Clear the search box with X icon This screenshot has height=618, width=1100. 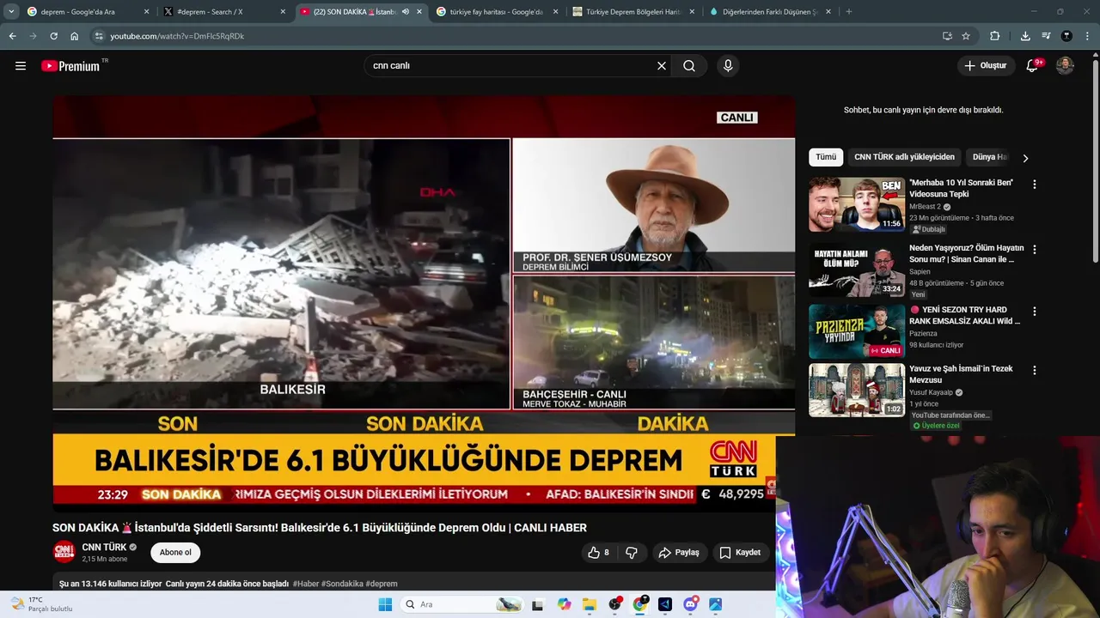coord(662,66)
